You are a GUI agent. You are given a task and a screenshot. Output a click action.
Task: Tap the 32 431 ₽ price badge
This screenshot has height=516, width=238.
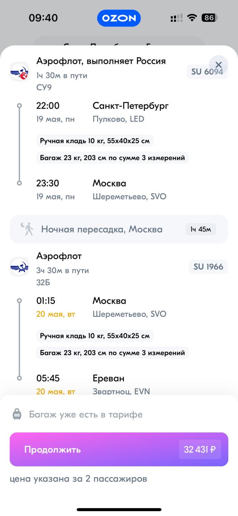(200, 450)
